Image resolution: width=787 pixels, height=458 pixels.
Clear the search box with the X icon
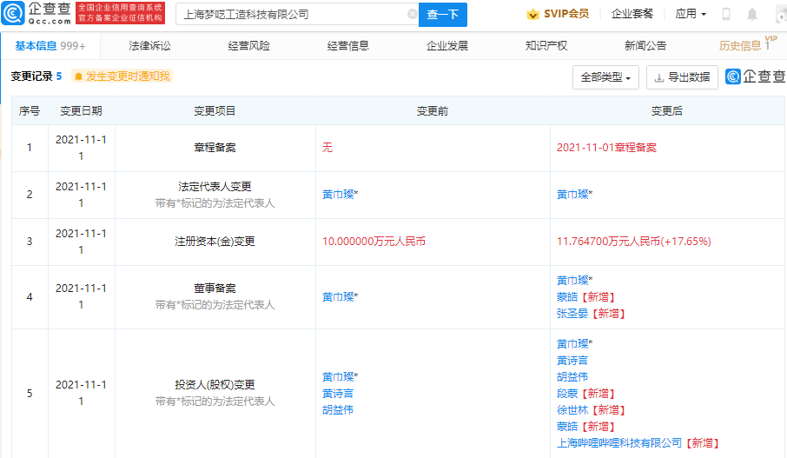point(412,14)
